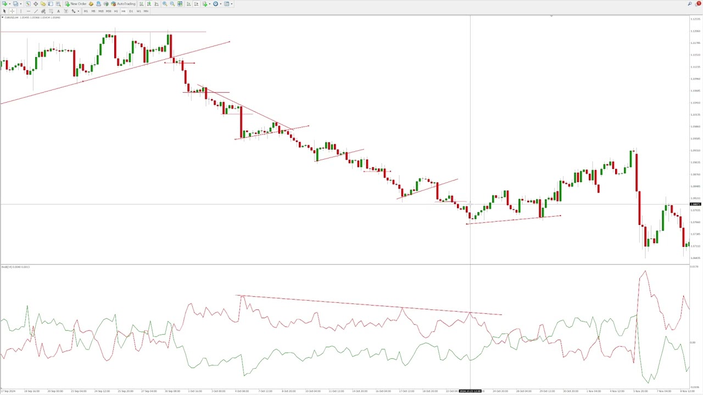Toggle chart auto scroll
This screenshot has width=703, height=395.
188,4
